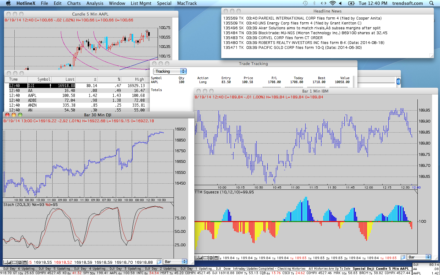Open the File menu
This screenshot has height=275, width=440.
[45, 3]
